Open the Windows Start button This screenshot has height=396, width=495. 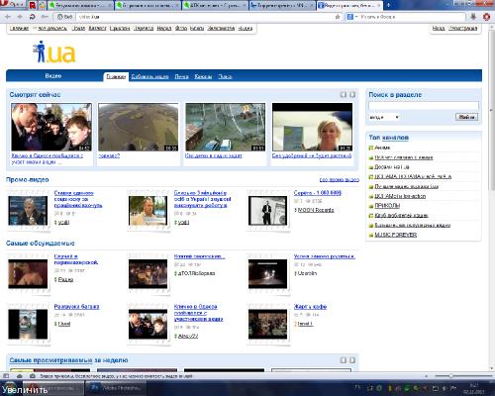(10, 387)
